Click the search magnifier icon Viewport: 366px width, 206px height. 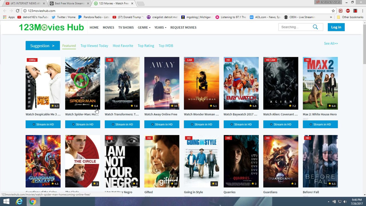tap(315, 27)
